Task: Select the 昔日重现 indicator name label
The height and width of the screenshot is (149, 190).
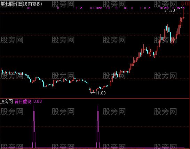Action: coord(23,101)
